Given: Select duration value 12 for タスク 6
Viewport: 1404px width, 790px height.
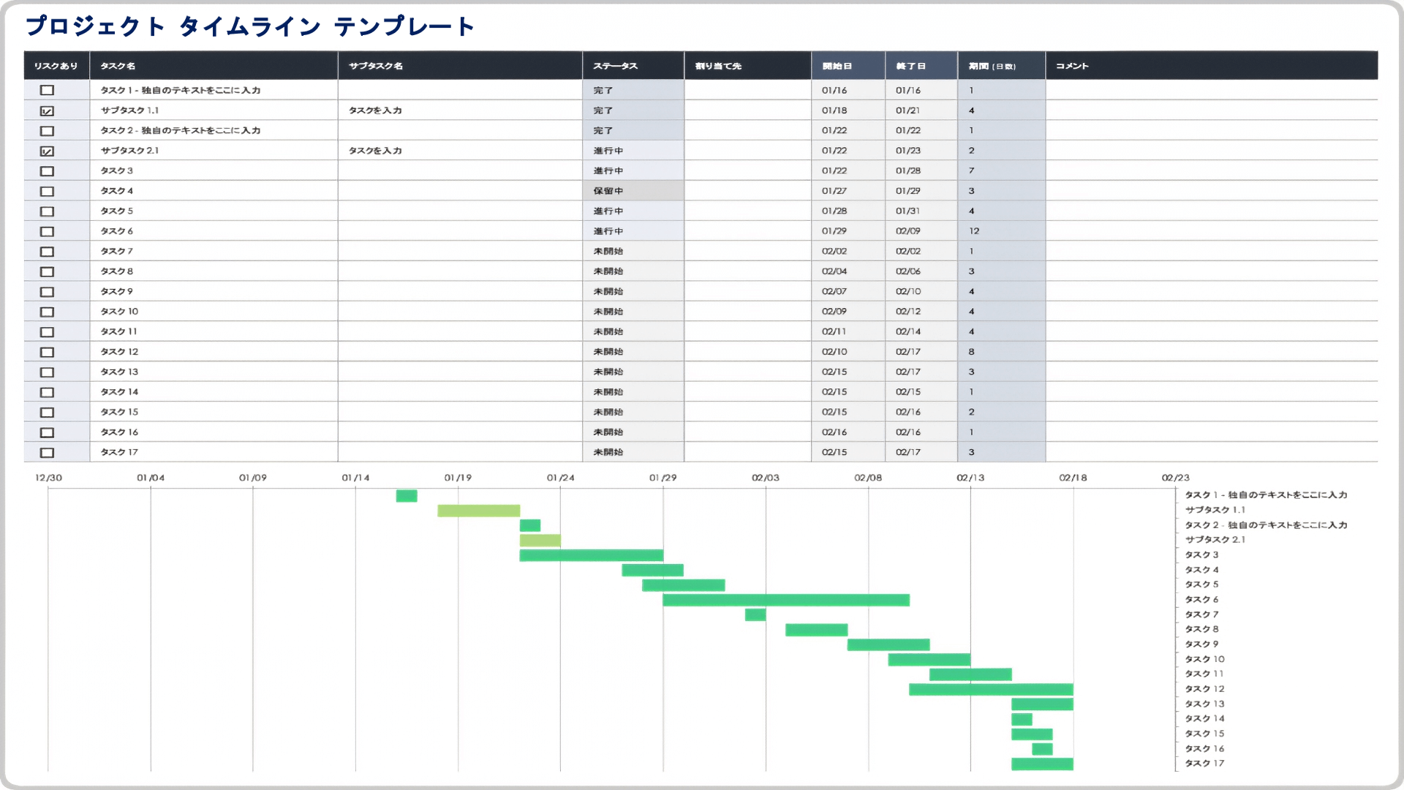Looking at the screenshot, I should (1002, 231).
